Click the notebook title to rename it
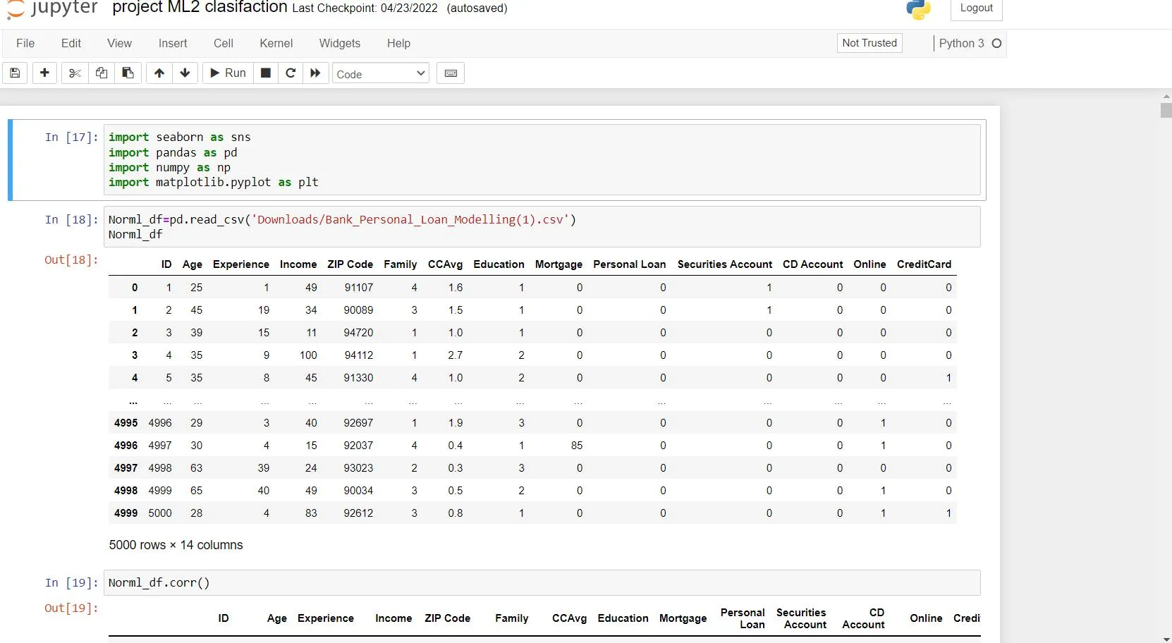Viewport: 1172px width, 643px height. pyautogui.click(x=200, y=8)
